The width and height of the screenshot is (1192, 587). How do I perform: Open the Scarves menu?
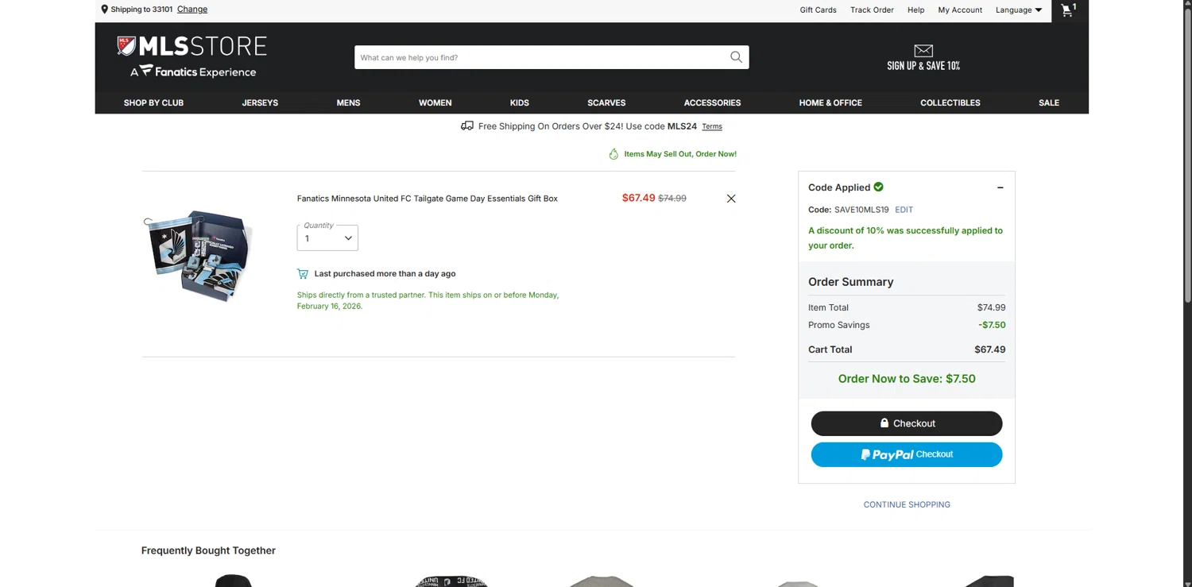606,102
